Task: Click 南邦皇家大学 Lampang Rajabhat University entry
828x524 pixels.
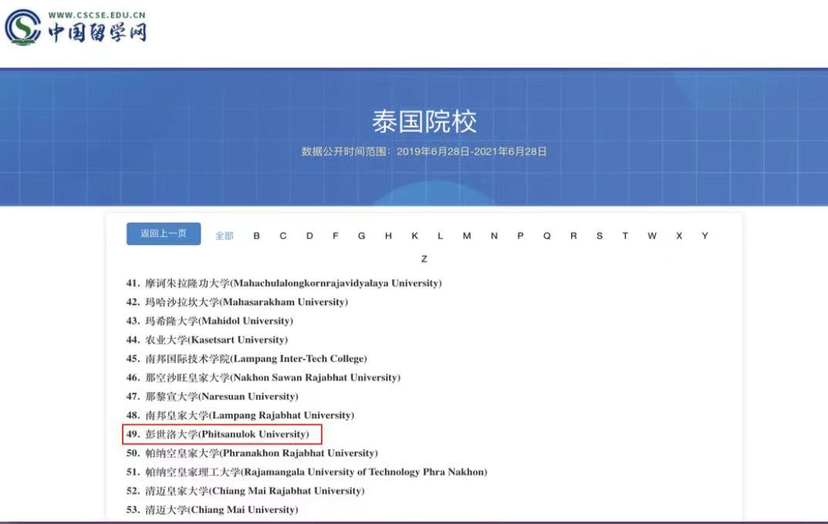Action: pos(240,415)
